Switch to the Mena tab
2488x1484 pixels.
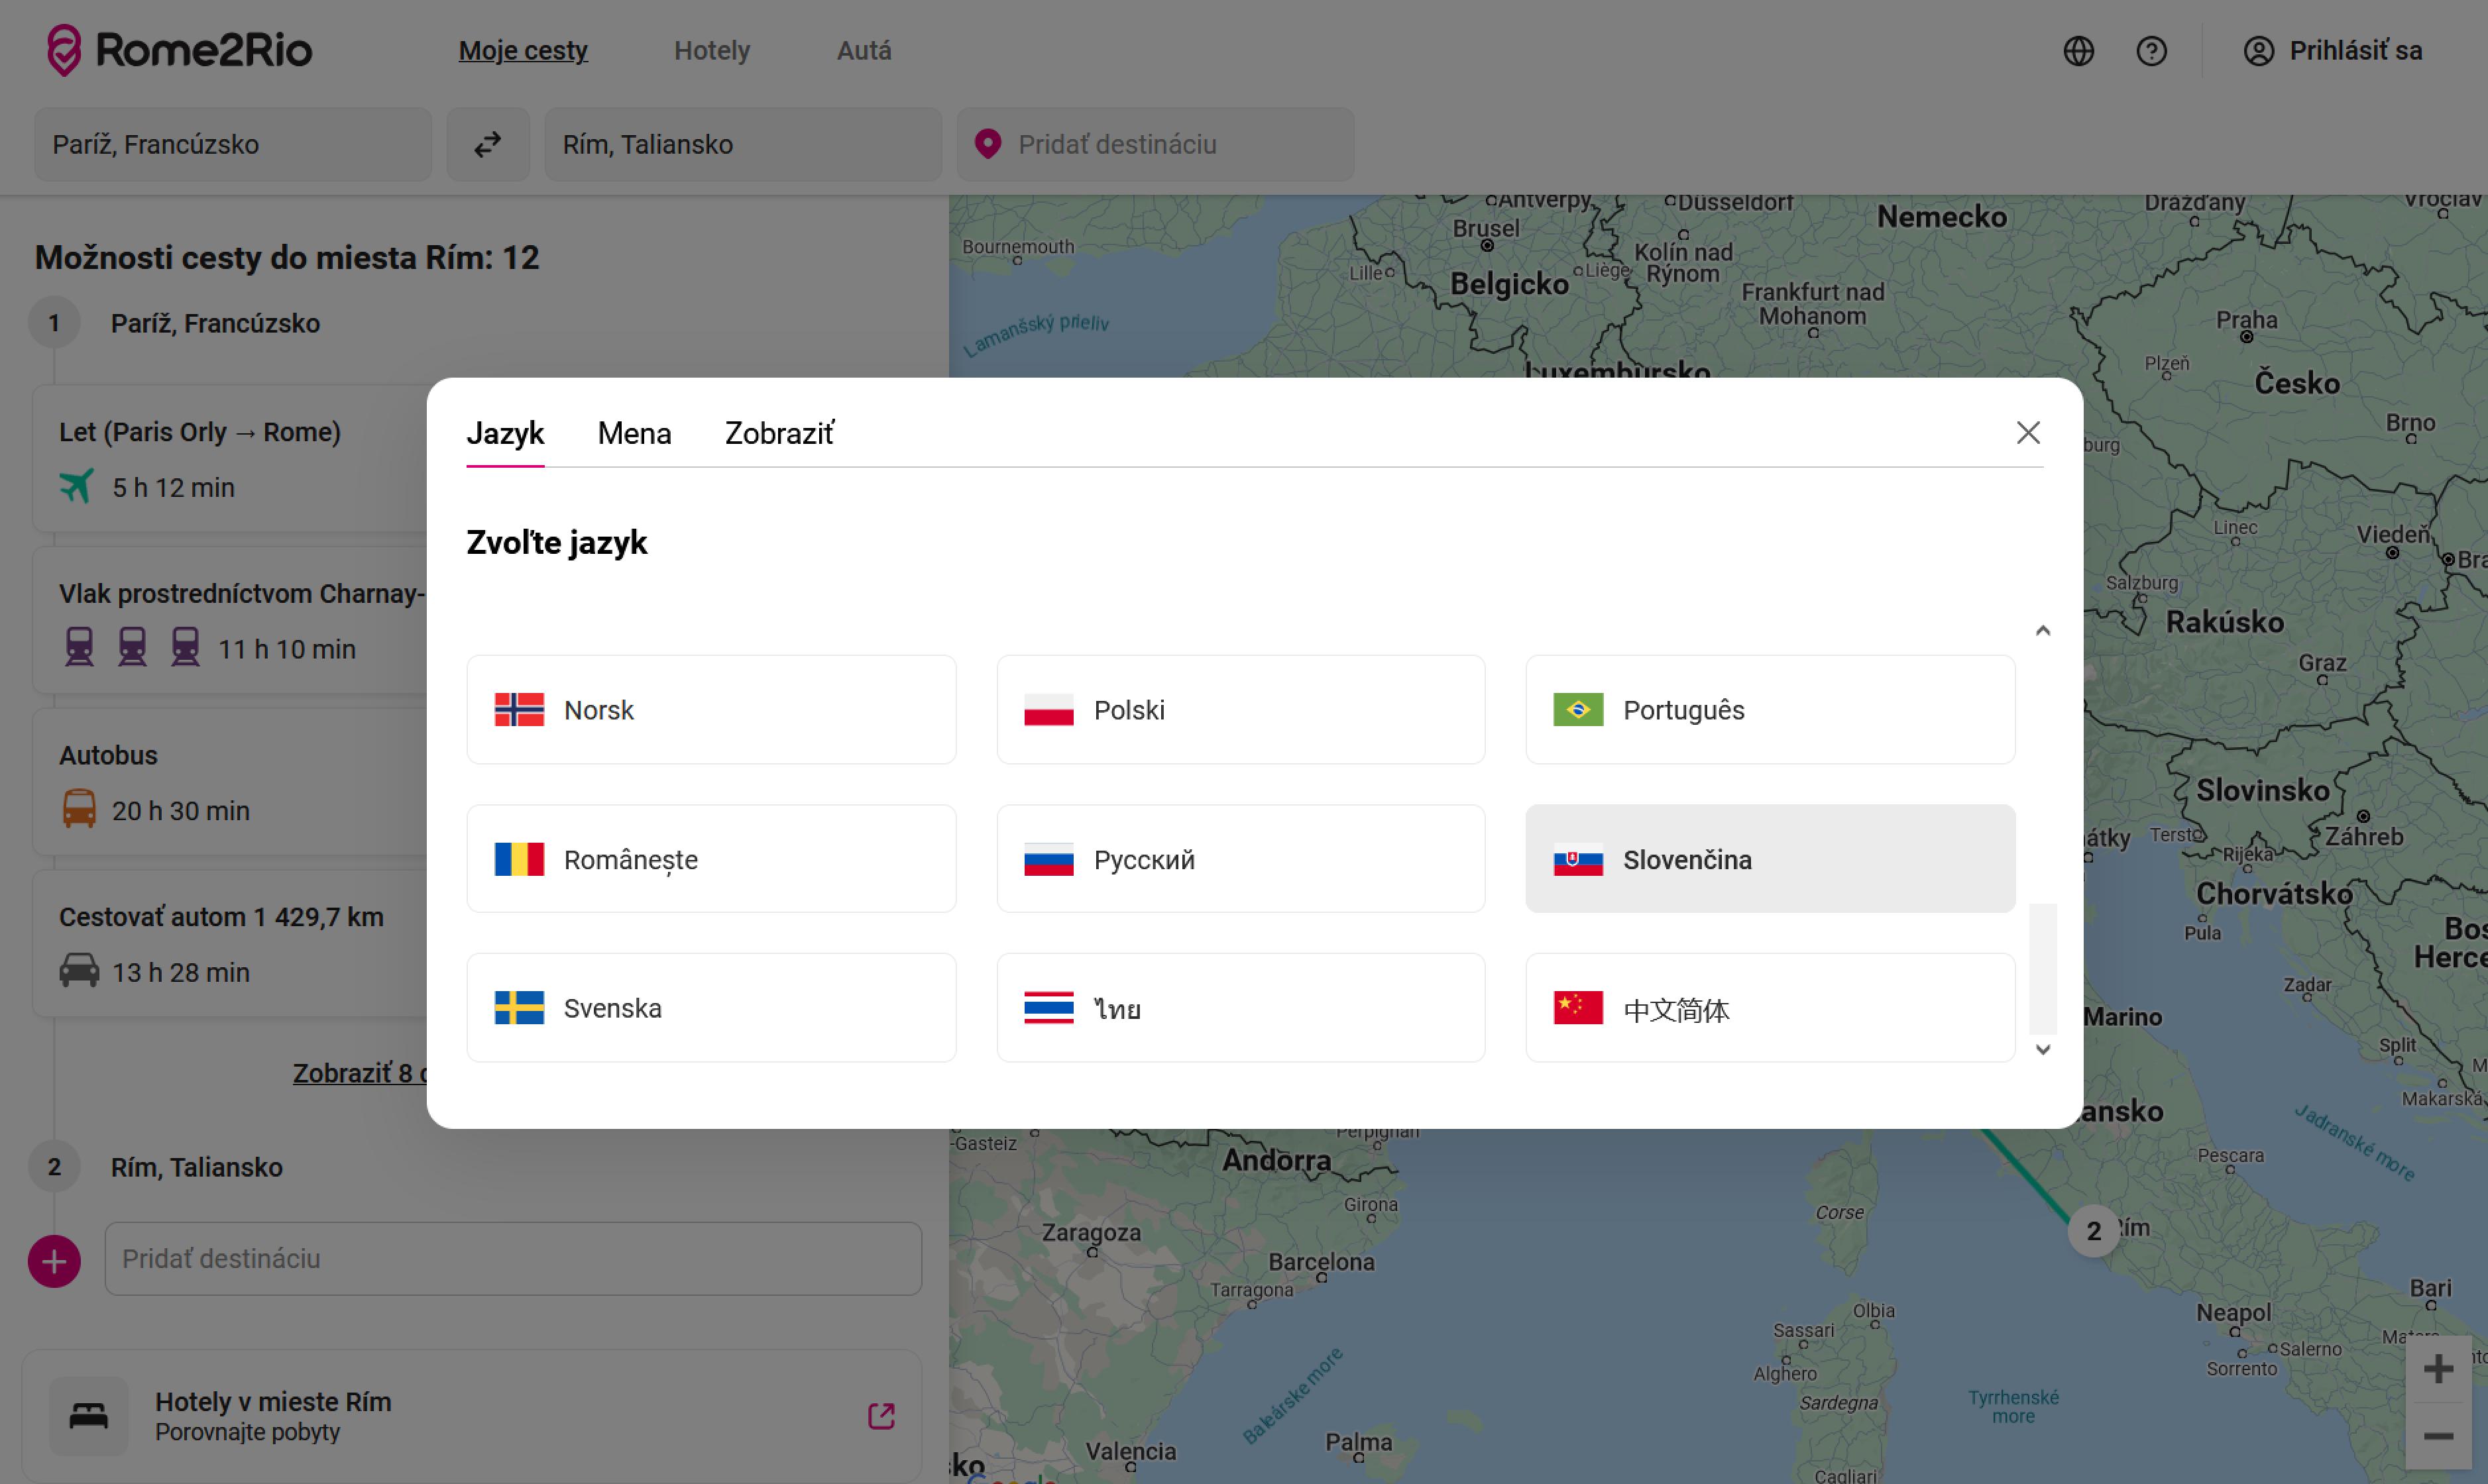[634, 434]
